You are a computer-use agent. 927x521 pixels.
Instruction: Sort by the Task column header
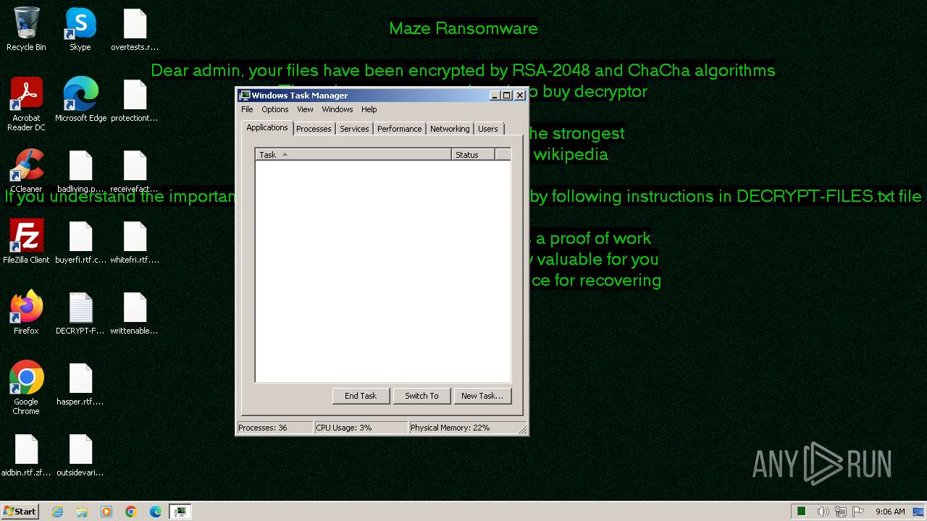point(353,154)
